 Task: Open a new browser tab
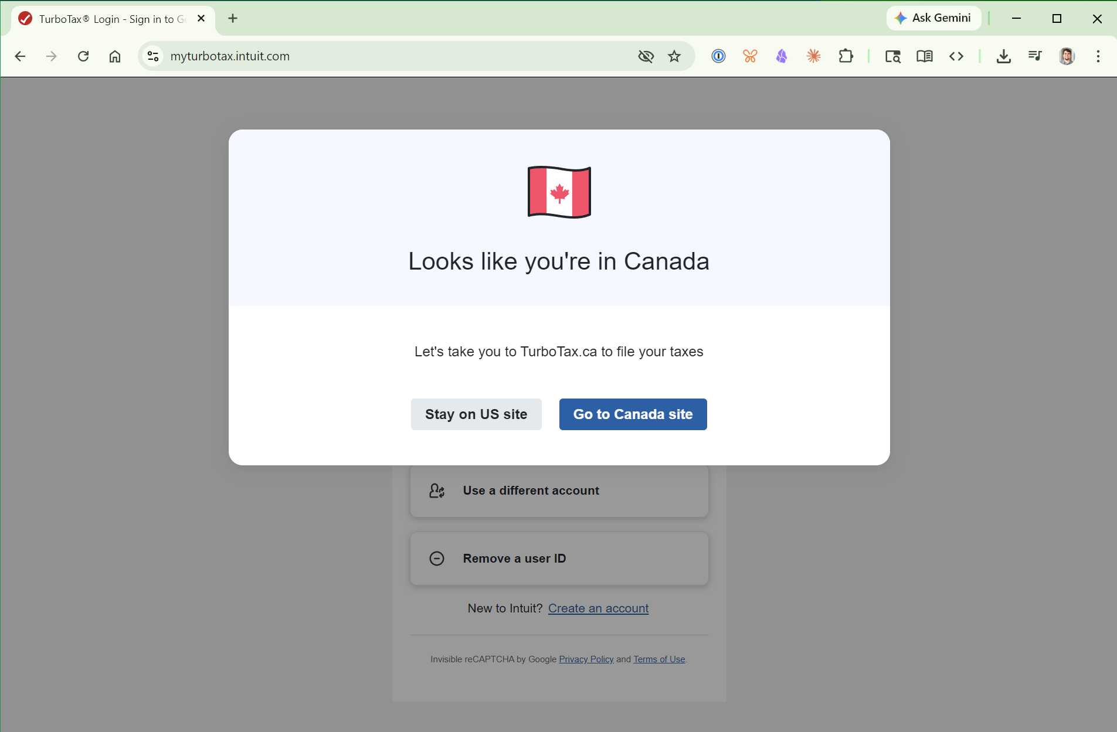pyautogui.click(x=233, y=18)
